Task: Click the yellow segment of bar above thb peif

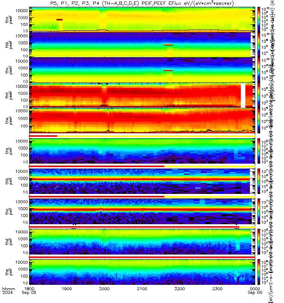Action: coord(210,166)
